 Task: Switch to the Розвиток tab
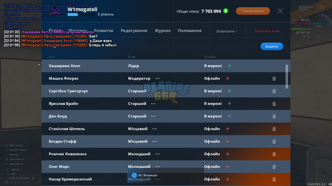coord(104,31)
